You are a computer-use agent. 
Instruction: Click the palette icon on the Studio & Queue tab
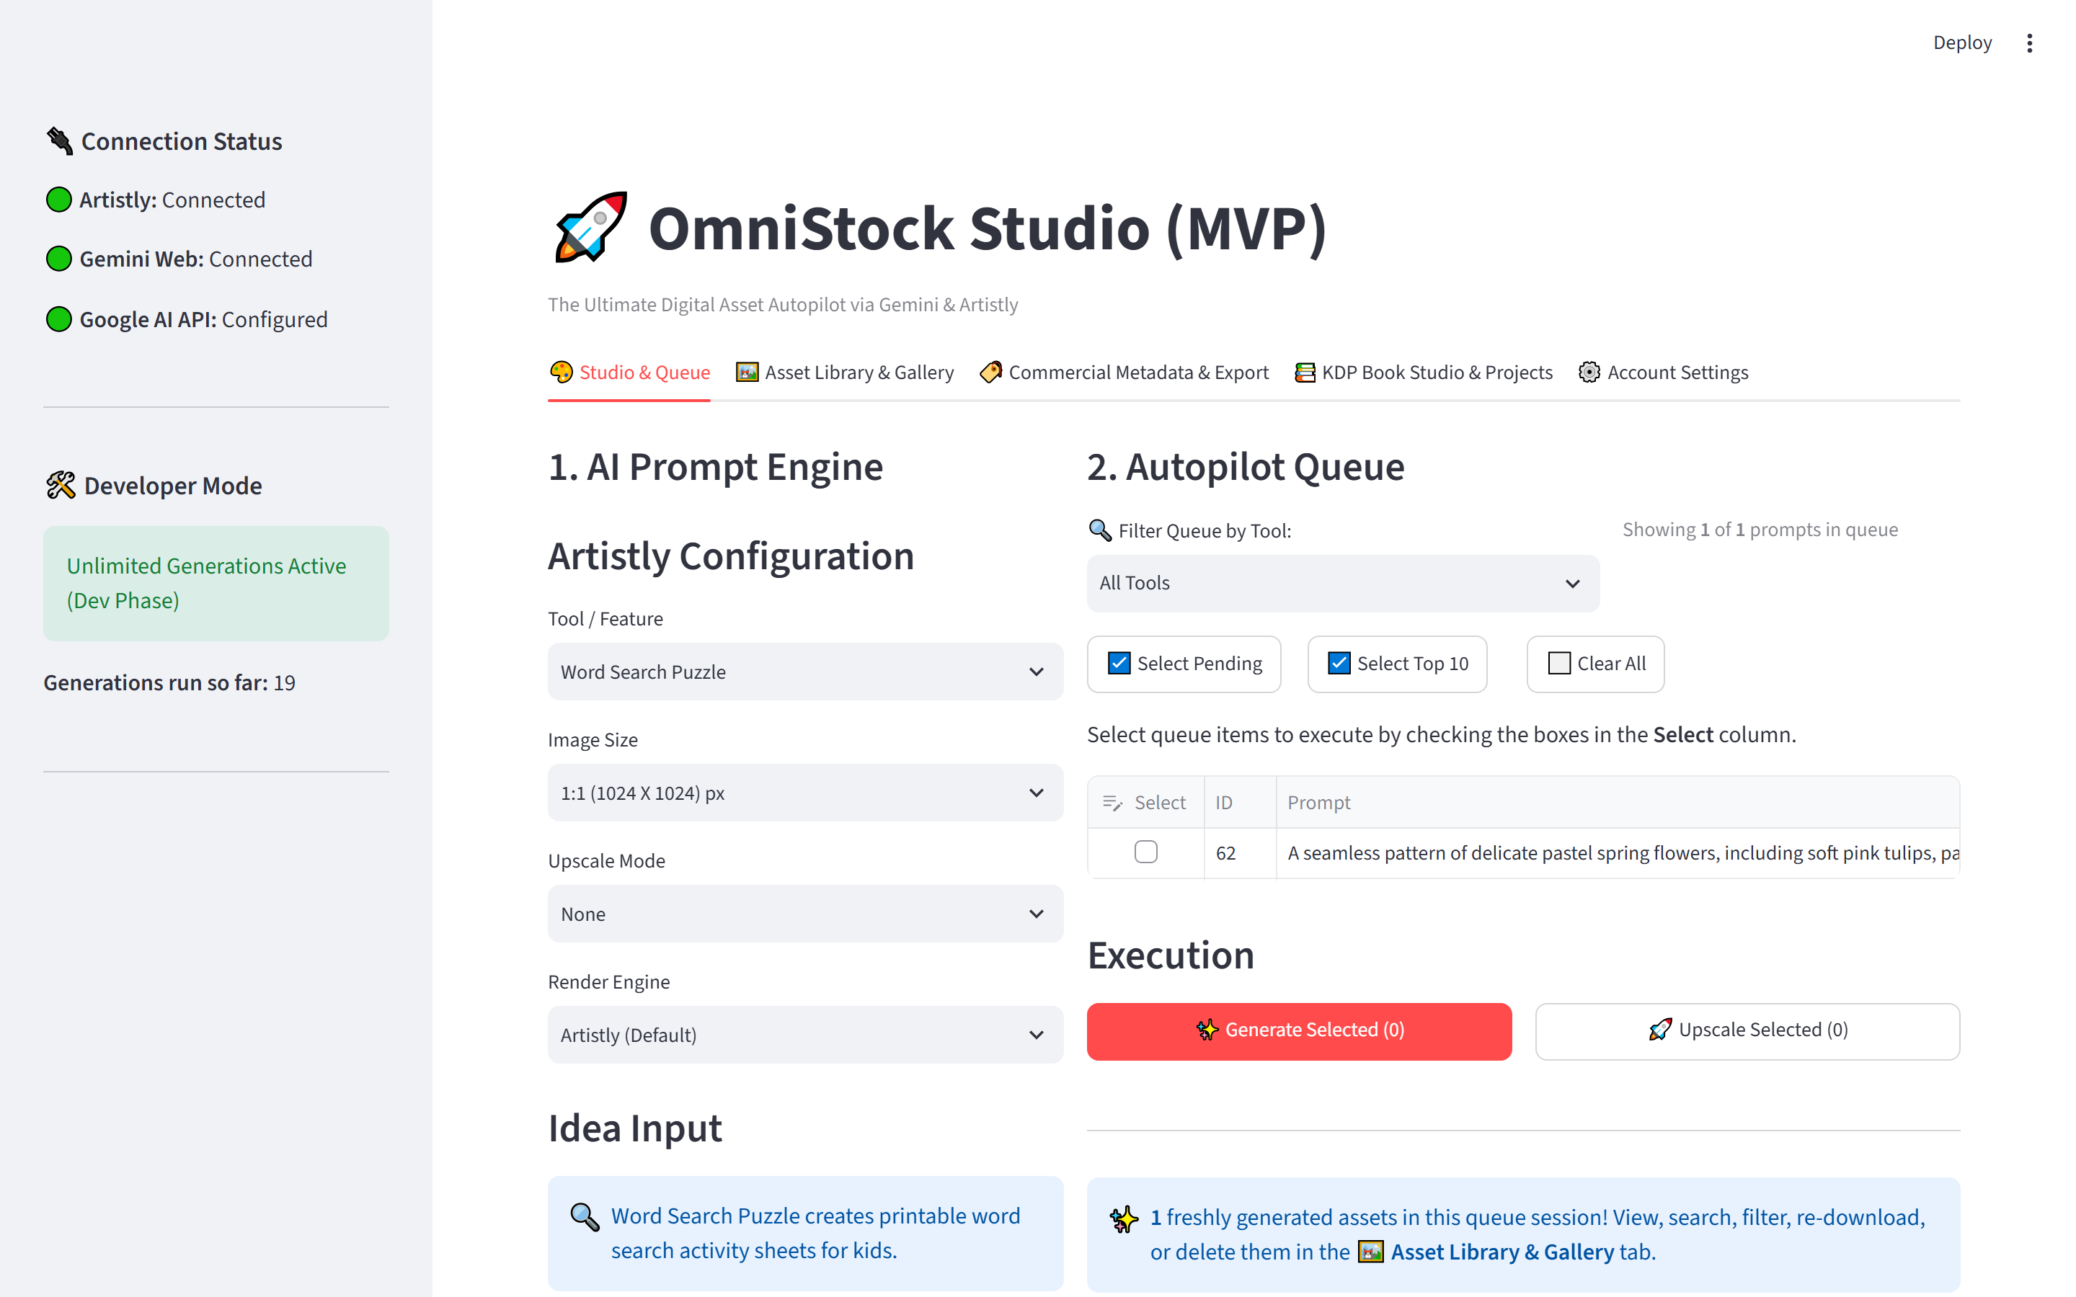click(x=561, y=373)
